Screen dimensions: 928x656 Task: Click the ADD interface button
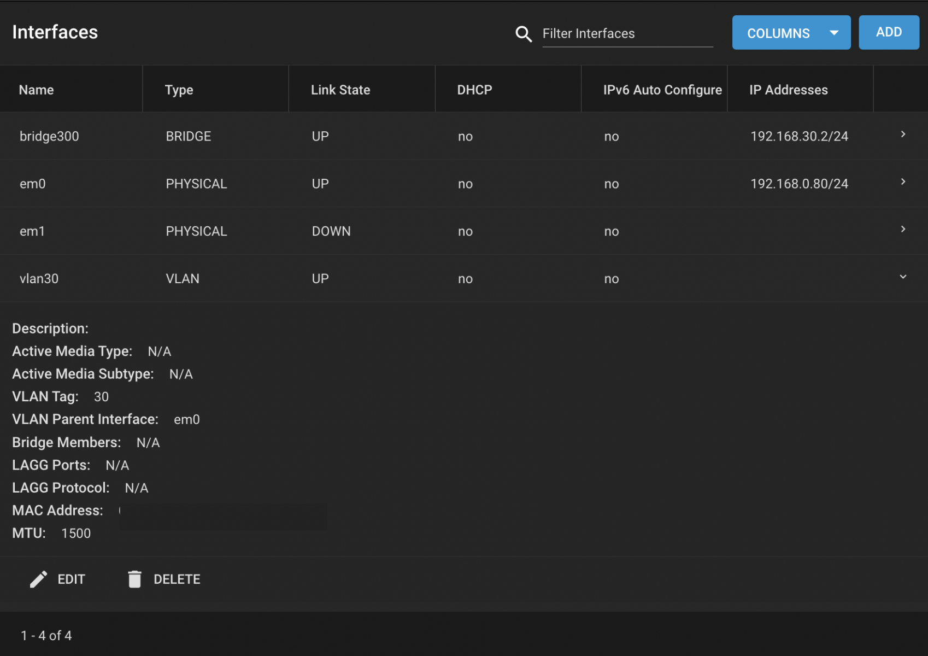889,32
